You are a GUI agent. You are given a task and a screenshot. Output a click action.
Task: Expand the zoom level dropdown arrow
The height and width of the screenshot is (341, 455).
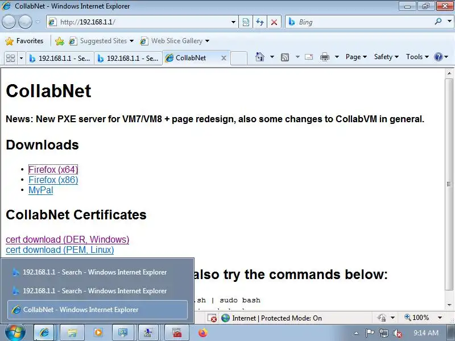[440, 318]
